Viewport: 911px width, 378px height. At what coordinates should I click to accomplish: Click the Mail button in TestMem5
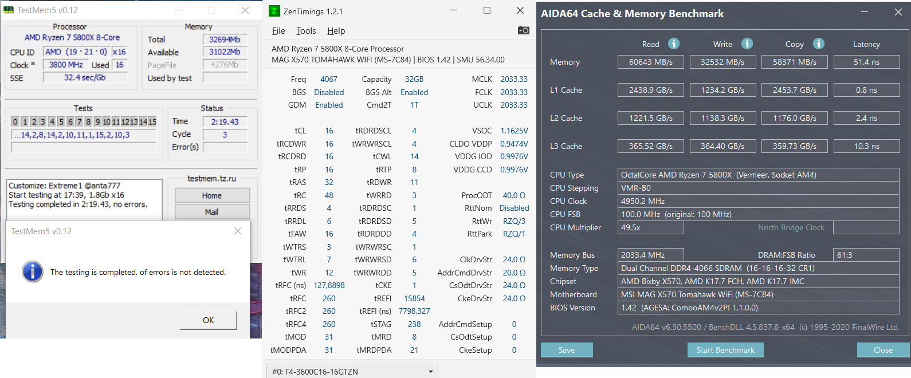[x=212, y=212]
